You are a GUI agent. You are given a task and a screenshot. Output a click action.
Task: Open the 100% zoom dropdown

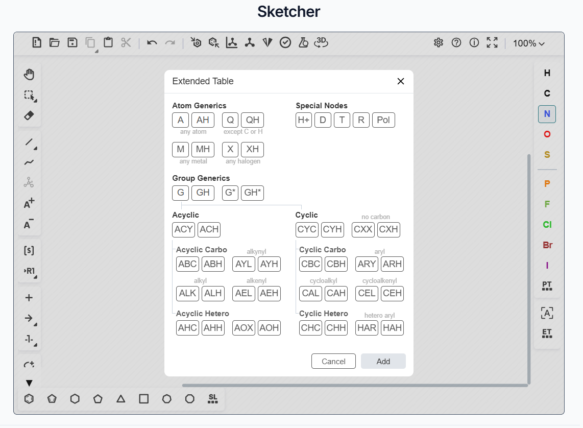[529, 43]
